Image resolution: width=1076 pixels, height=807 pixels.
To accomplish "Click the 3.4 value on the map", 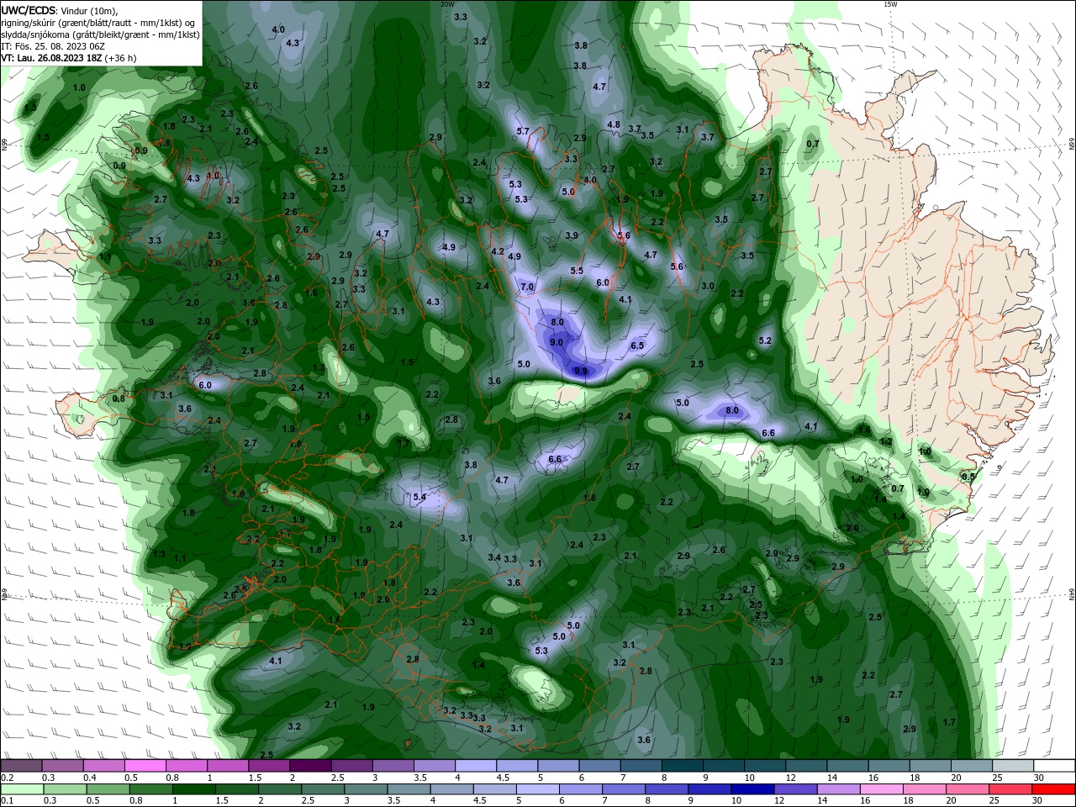I will 494,557.
